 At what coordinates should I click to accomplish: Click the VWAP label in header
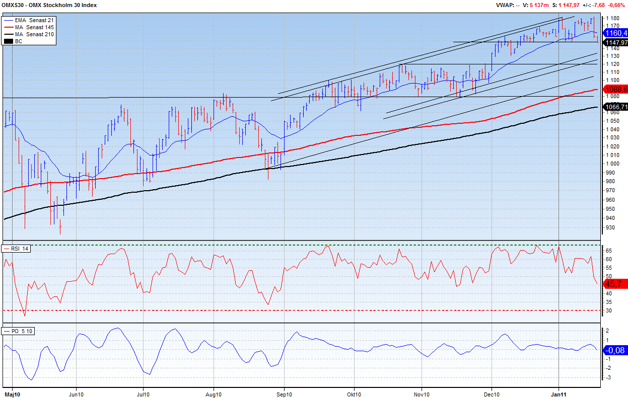[x=504, y=5]
